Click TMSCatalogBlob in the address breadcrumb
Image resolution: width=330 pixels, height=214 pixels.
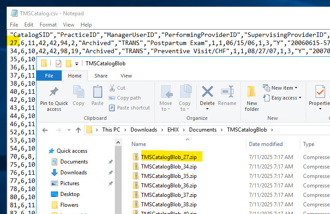pos(247,130)
